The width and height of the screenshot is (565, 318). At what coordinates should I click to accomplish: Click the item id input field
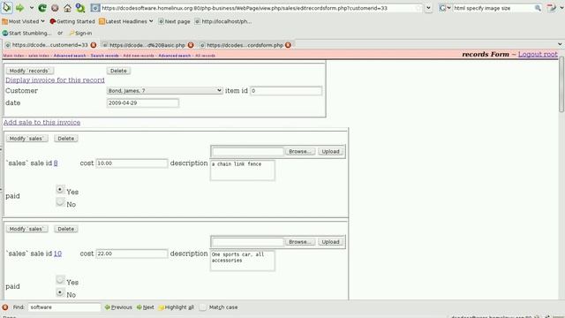[286, 90]
